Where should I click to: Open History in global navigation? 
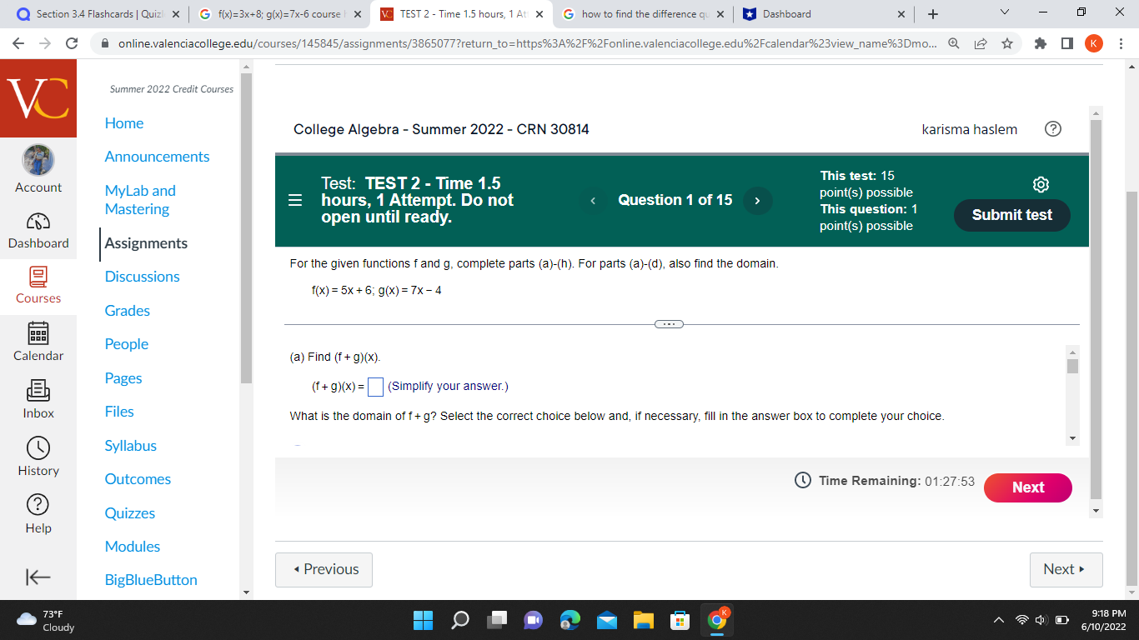click(38, 457)
